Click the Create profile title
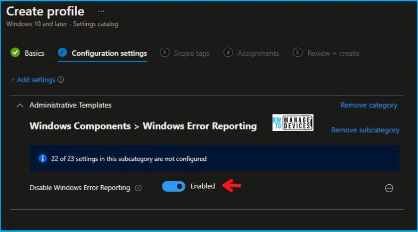 pyautogui.click(x=45, y=12)
